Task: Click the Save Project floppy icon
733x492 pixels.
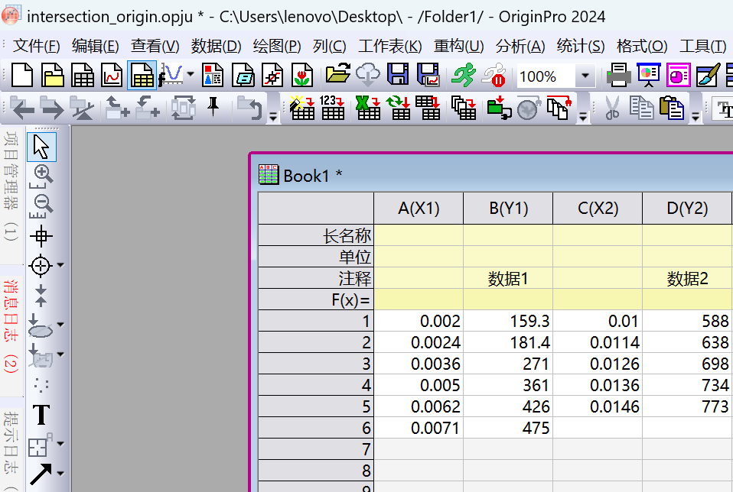Action: point(398,76)
